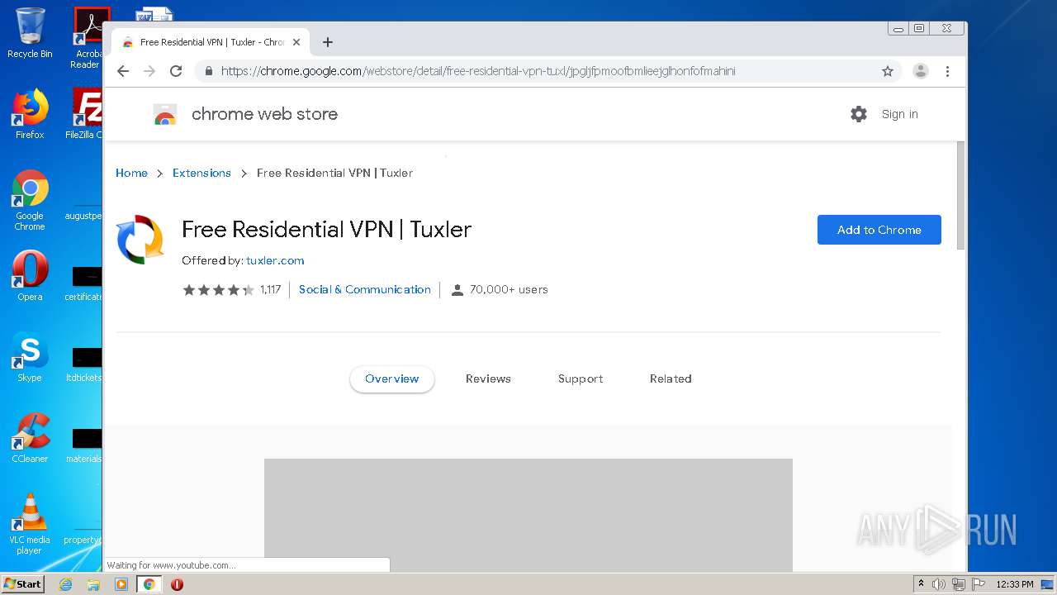This screenshot has width=1057, height=595.
Task: Open FileZilla desktop shortcut
Action: pos(84,114)
